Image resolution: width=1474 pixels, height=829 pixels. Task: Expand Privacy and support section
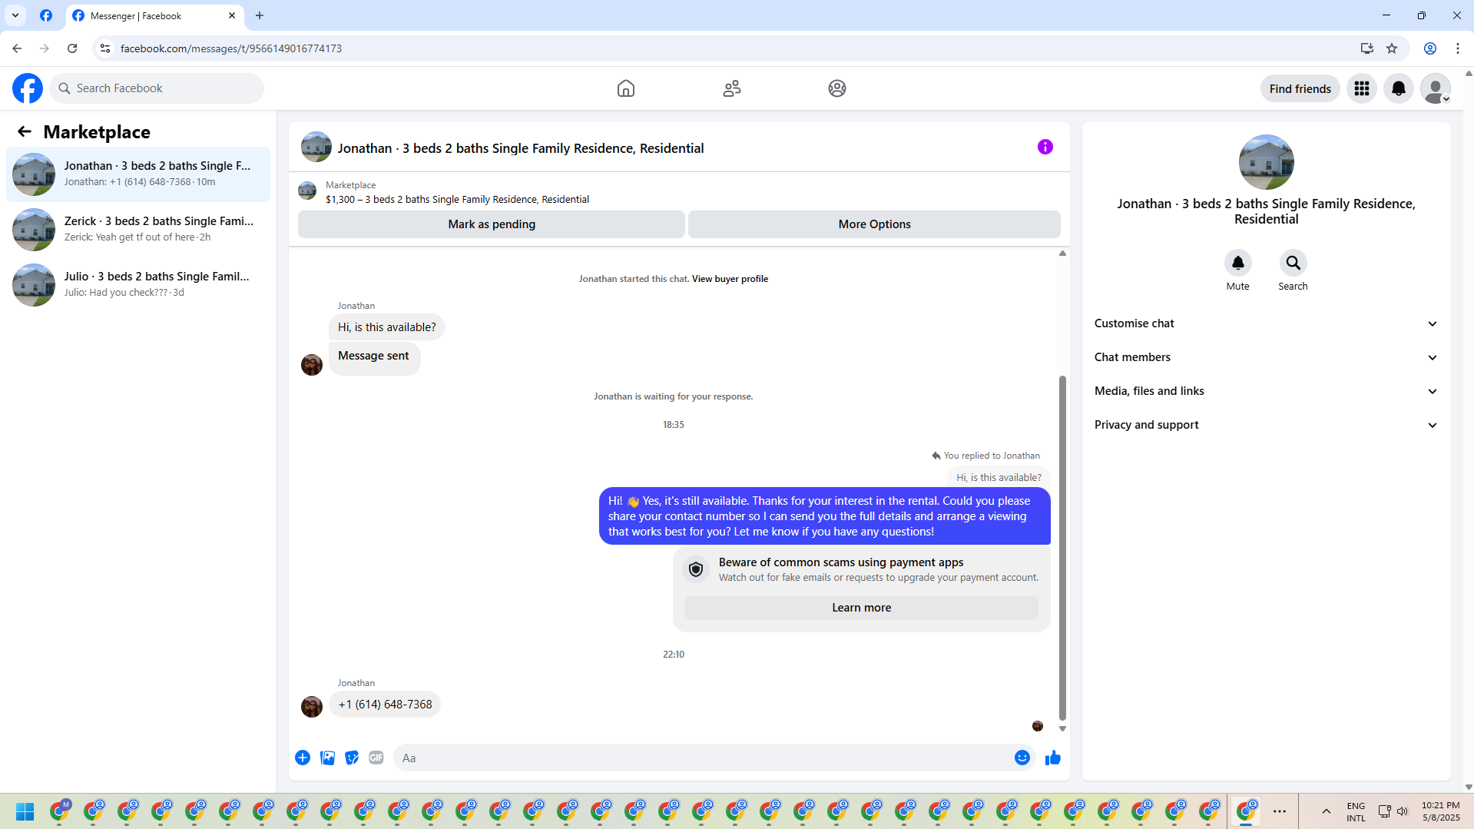point(1266,425)
